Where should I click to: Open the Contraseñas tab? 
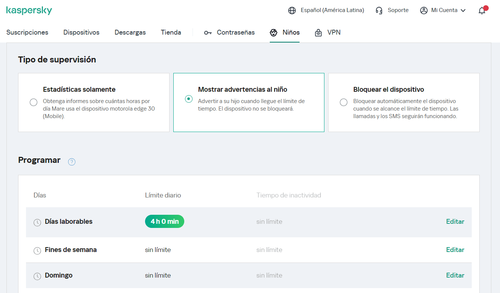229,32
